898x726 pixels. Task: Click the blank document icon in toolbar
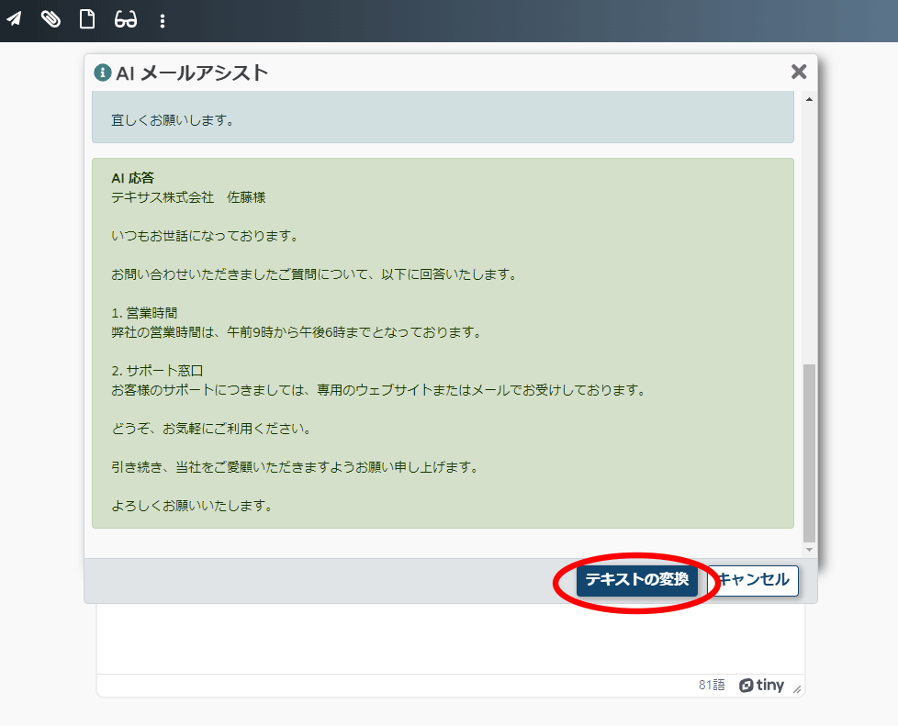tap(87, 19)
